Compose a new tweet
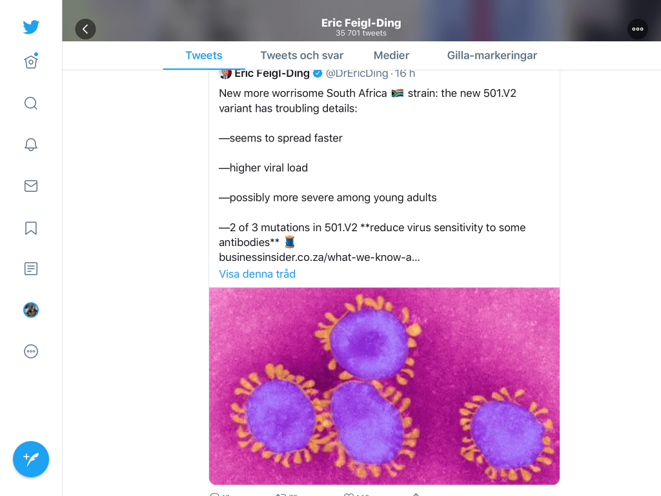The image size is (661, 496). [31, 459]
